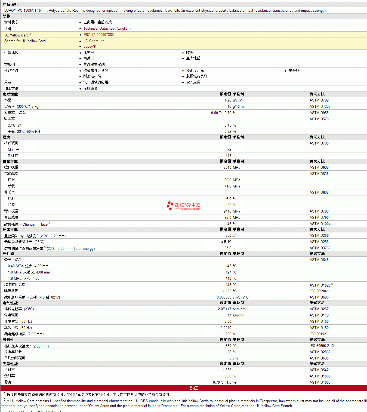The height and width of the screenshot is (412, 367).
Task: Click the 维卡软化温度 row label
Action: pos(15,284)
